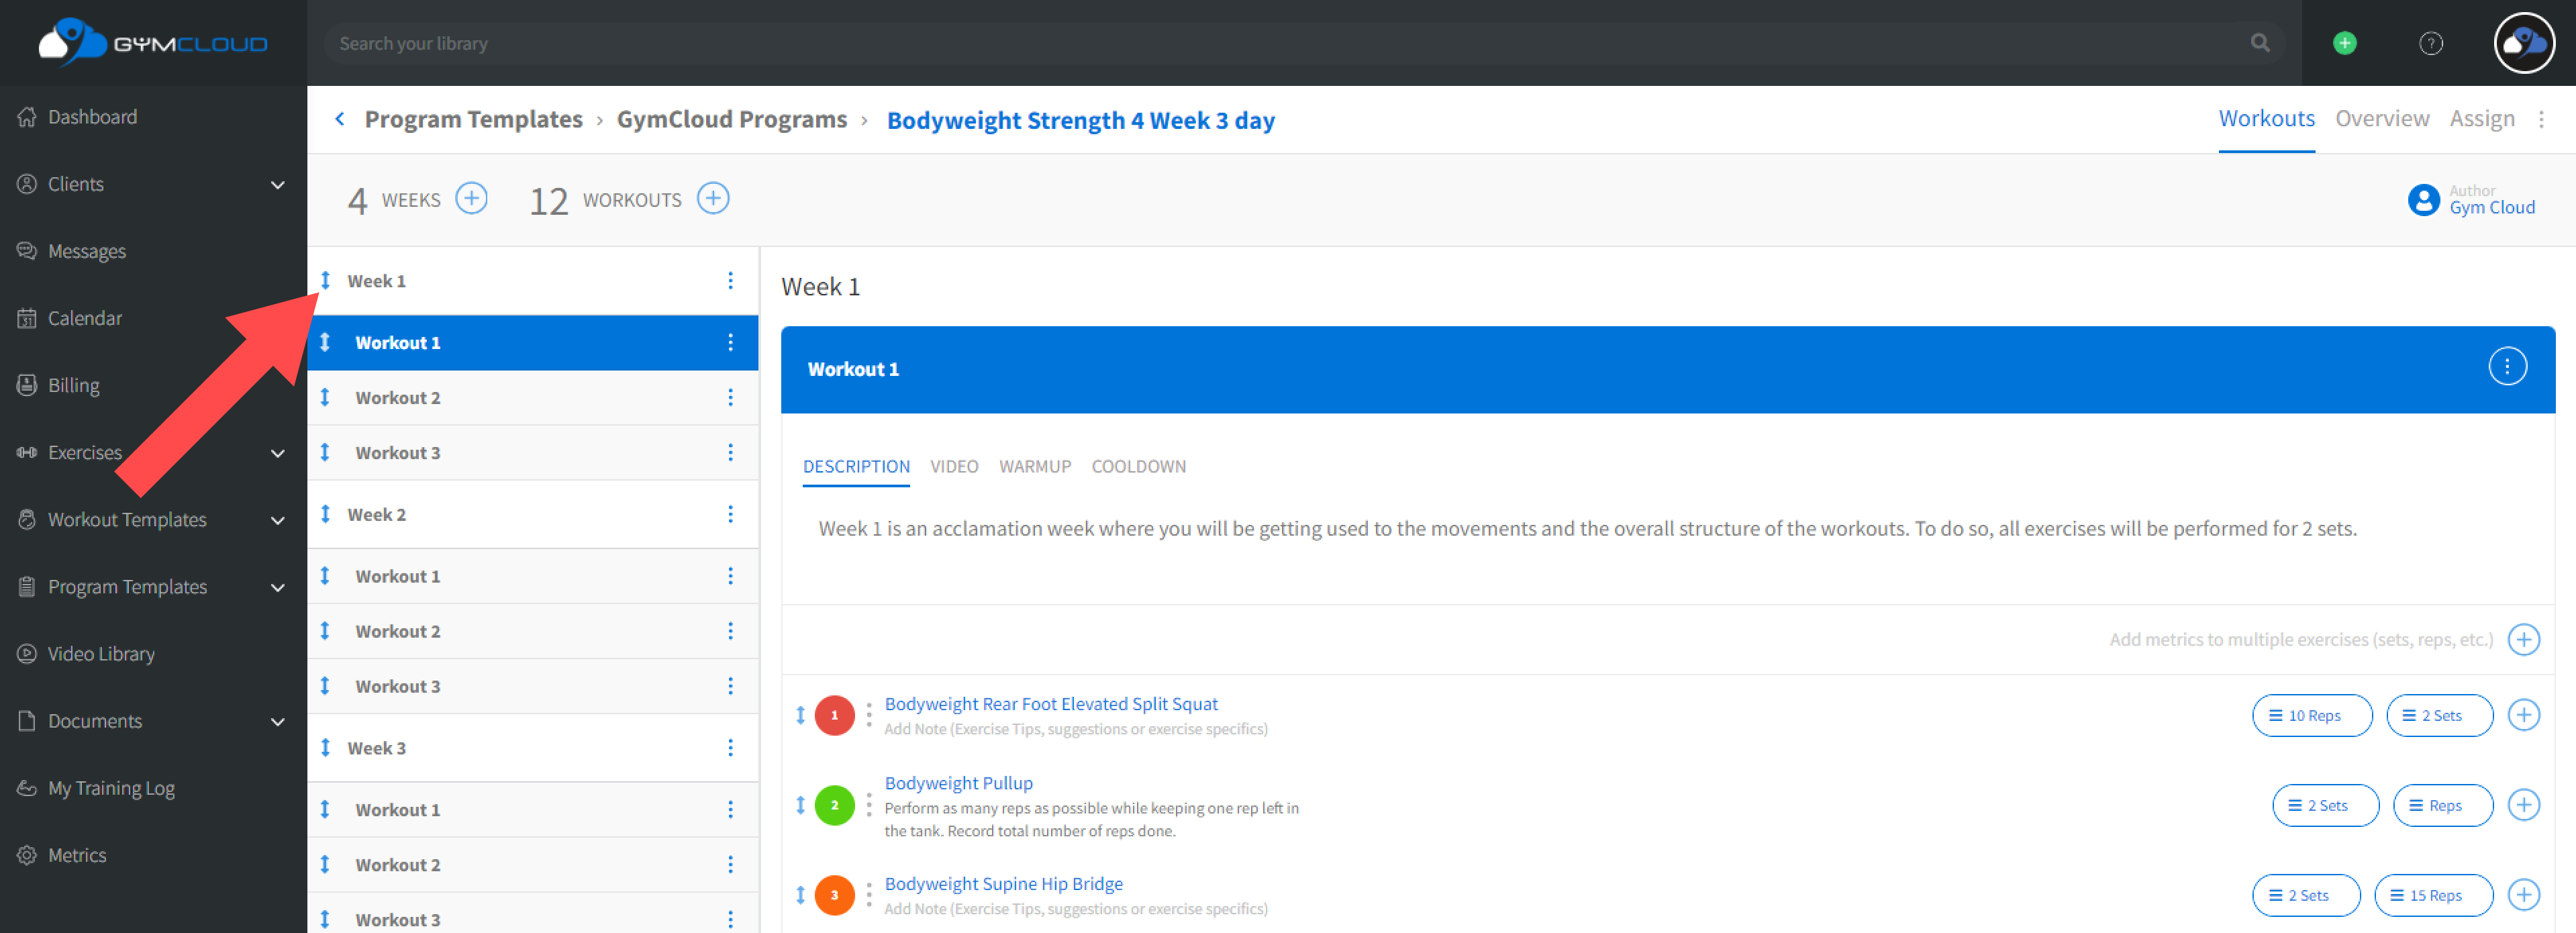Open Week 1 three-dot options menu
The image size is (2576, 933).
point(730,281)
